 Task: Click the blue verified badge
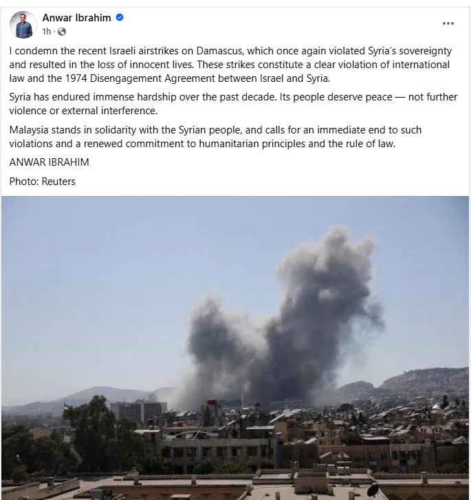click(x=120, y=18)
